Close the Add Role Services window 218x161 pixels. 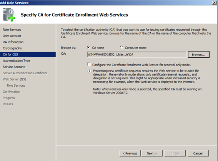pyautogui.click(x=214, y=3)
